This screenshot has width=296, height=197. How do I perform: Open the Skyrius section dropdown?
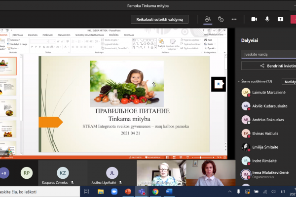point(13,48)
